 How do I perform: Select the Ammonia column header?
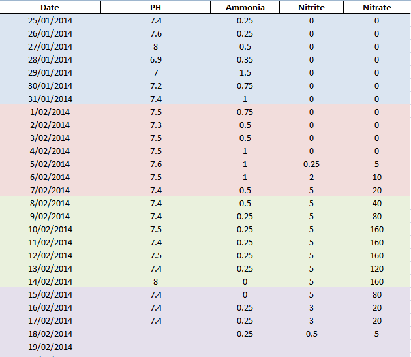tap(245, 7)
